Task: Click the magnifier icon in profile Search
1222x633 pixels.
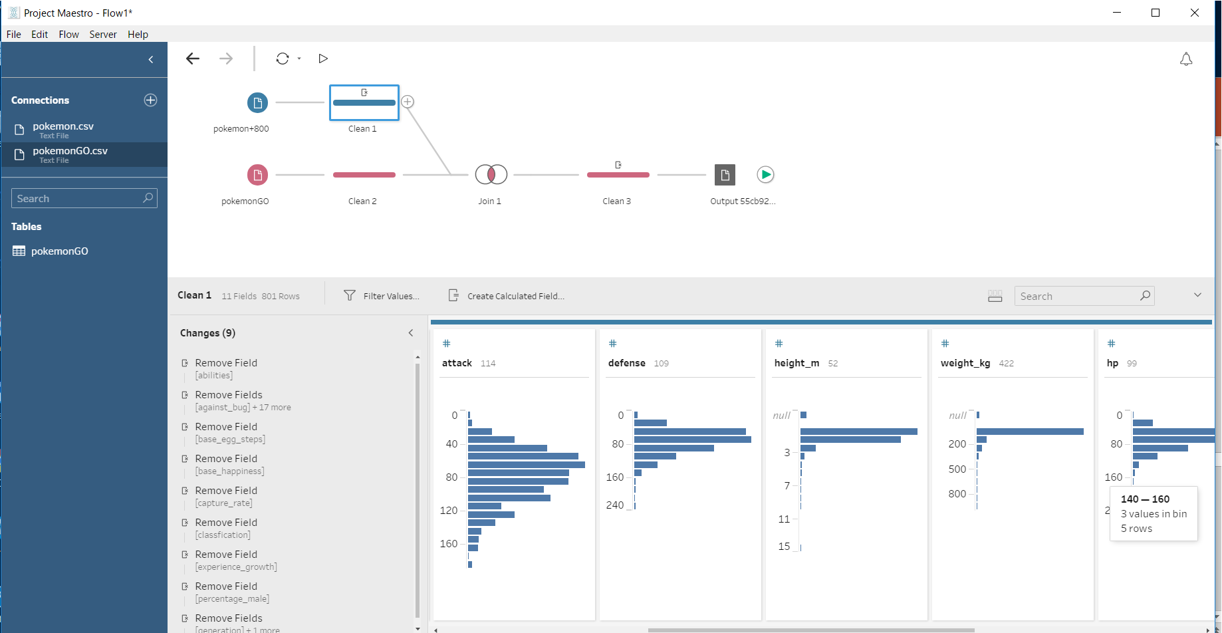Action: point(1145,296)
